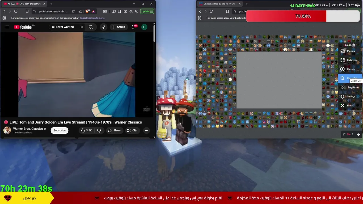This screenshot has width=363, height=204.
Task: Open a new tab in YouTube window
Action: point(51,4)
